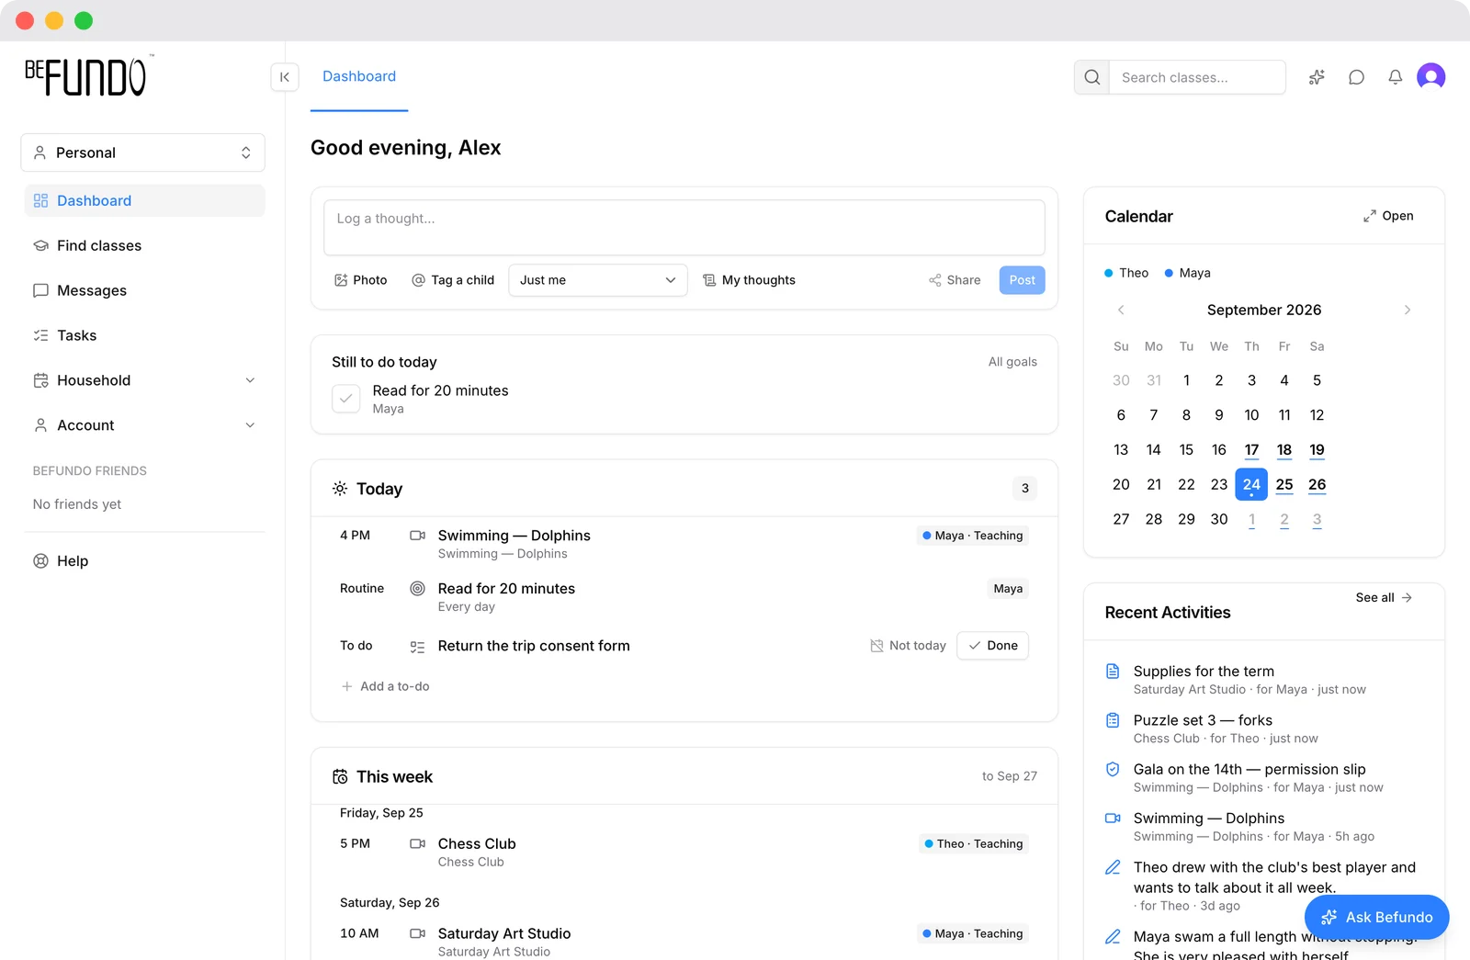The image size is (1470, 960).
Task: Click the Post button
Action: [1022, 280]
